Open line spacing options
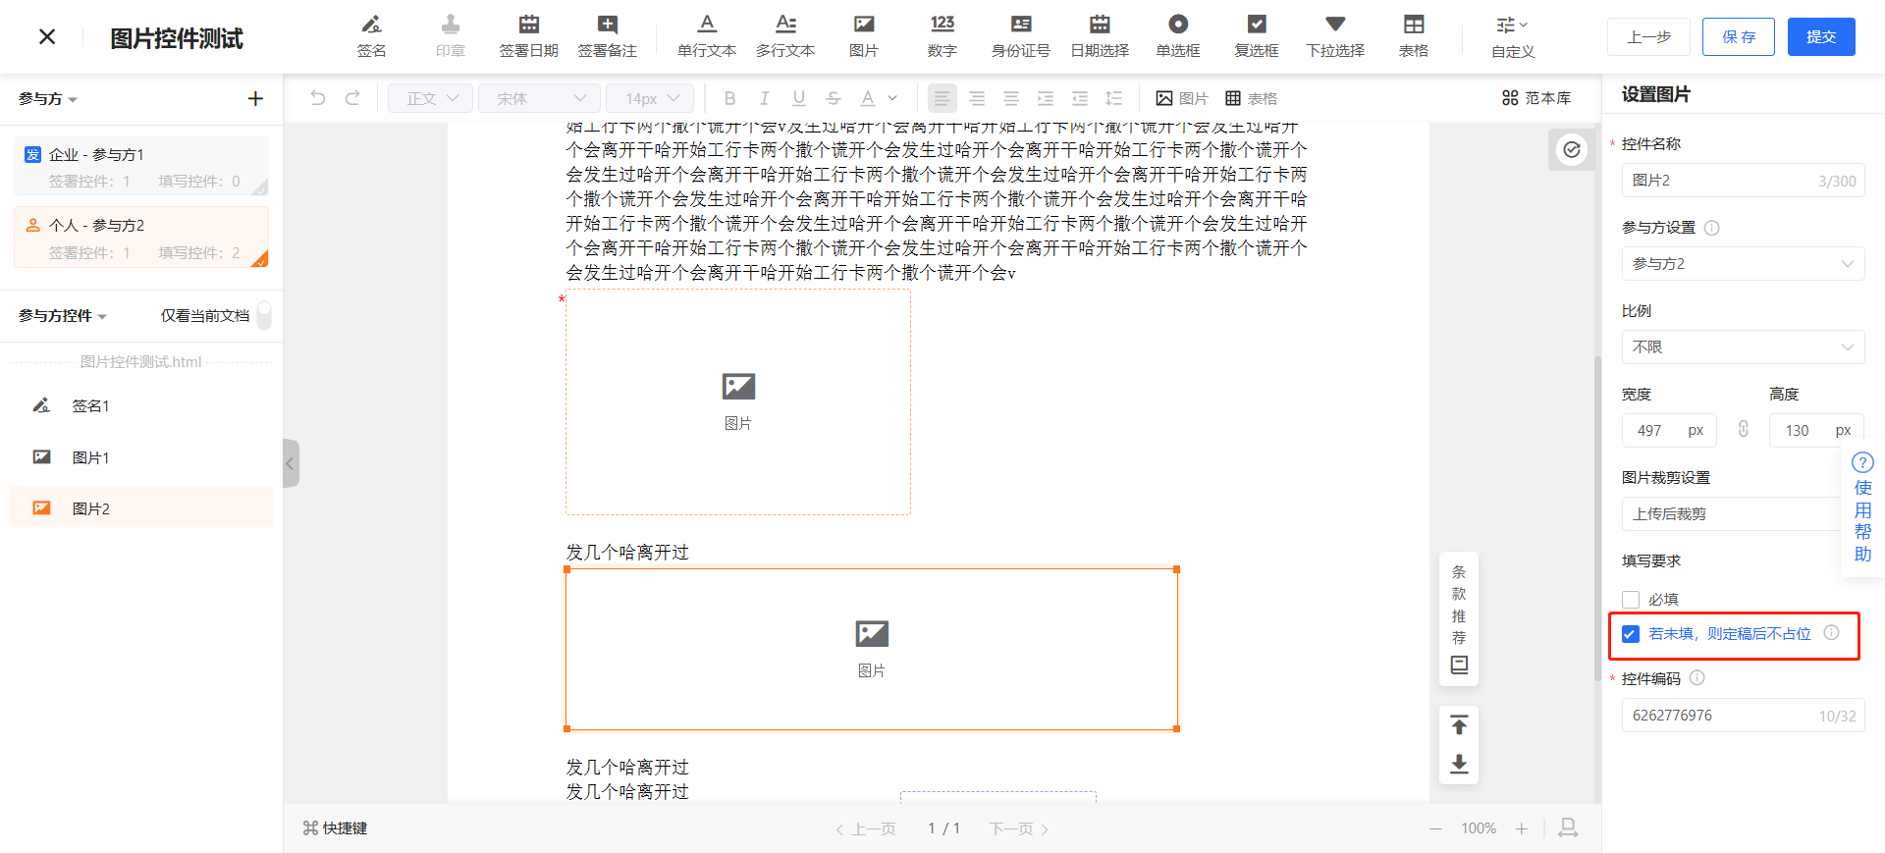The width and height of the screenshot is (1885, 853). click(x=1114, y=98)
